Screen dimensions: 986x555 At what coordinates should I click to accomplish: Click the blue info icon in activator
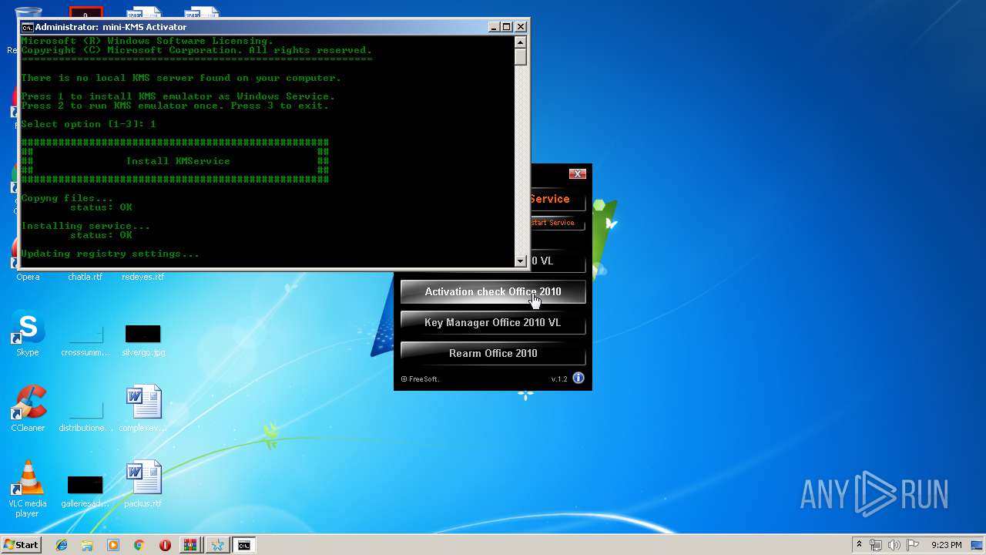coord(579,378)
